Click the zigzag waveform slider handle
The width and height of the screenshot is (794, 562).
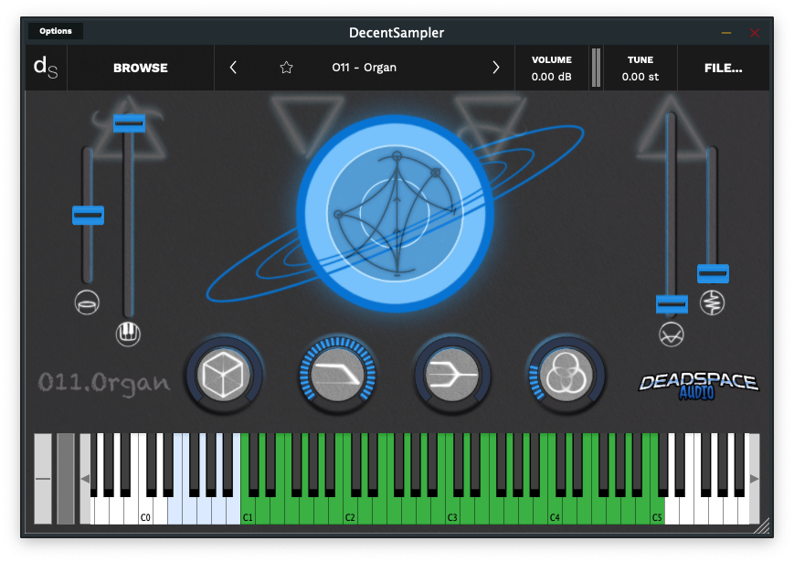click(713, 274)
